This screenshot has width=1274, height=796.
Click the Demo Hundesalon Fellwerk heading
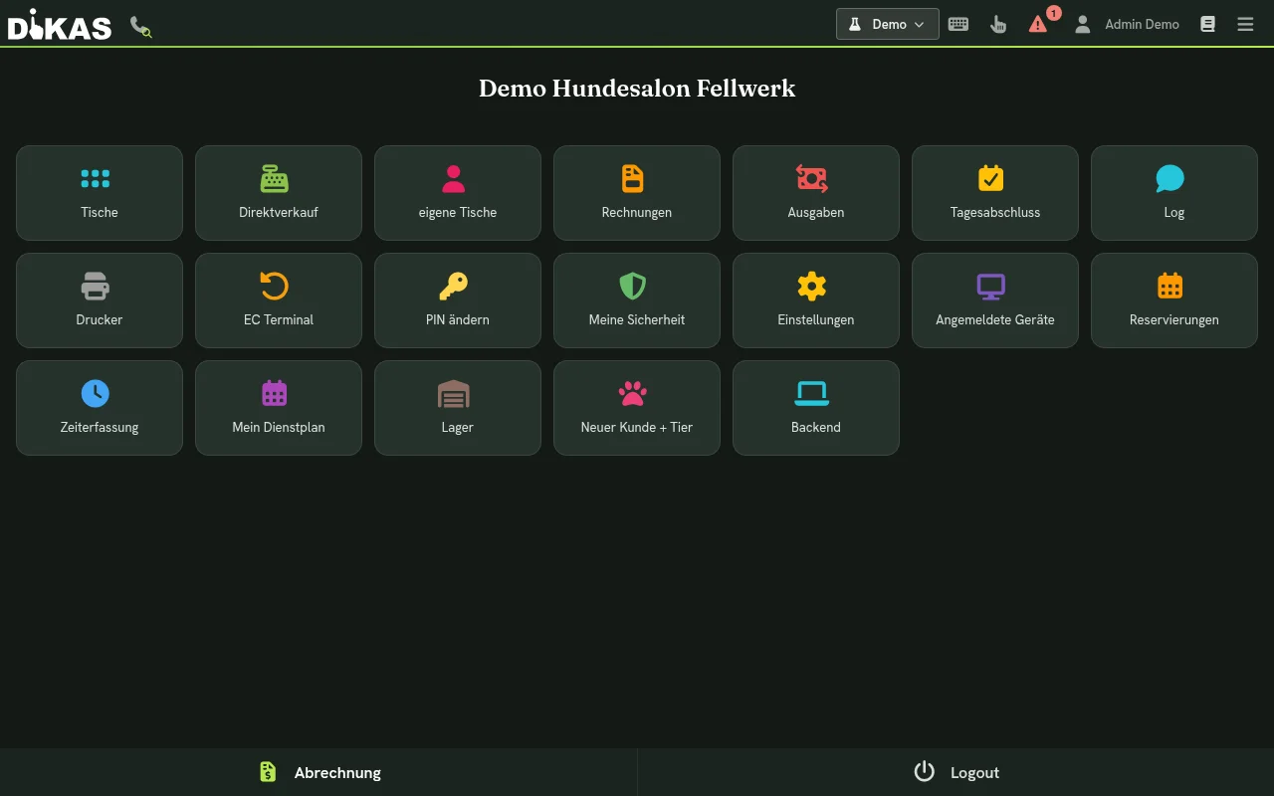[637, 88]
